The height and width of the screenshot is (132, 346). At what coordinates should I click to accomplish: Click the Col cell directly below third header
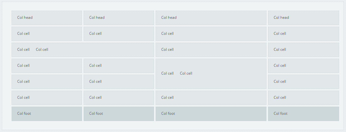211,34
